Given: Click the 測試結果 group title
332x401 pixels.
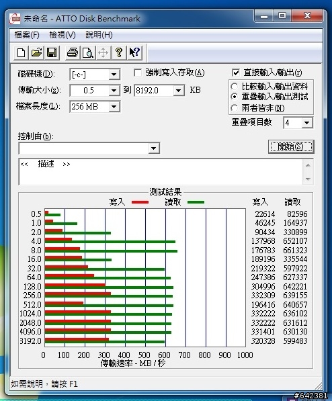Looking at the screenshot, I should [165, 192].
